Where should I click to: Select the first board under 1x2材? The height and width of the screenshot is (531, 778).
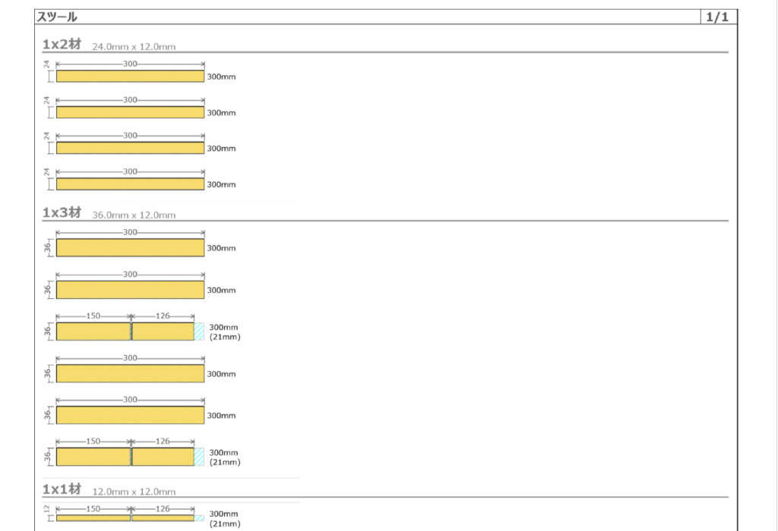[130, 77]
